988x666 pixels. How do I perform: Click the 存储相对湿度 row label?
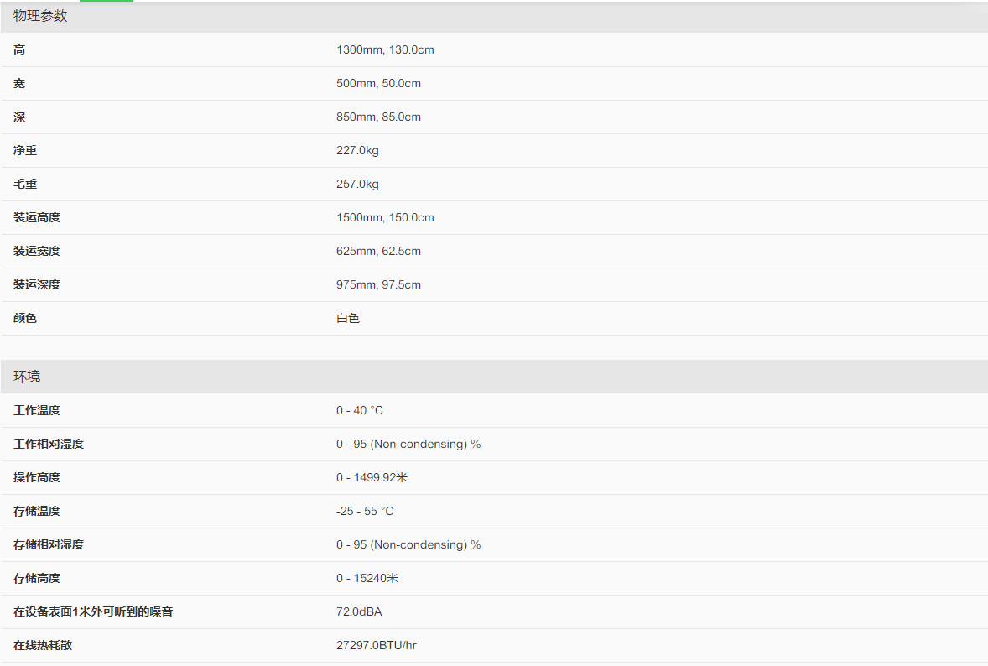tap(49, 545)
